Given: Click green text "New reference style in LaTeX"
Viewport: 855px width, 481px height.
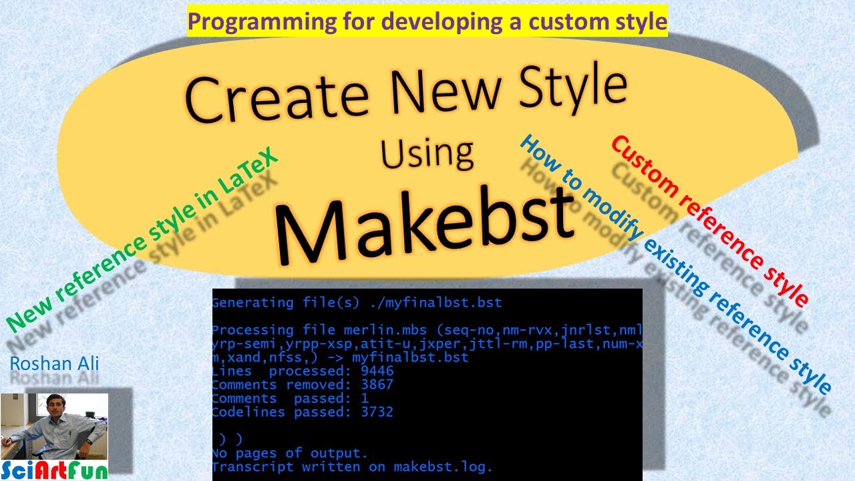Looking at the screenshot, I should (141, 240).
